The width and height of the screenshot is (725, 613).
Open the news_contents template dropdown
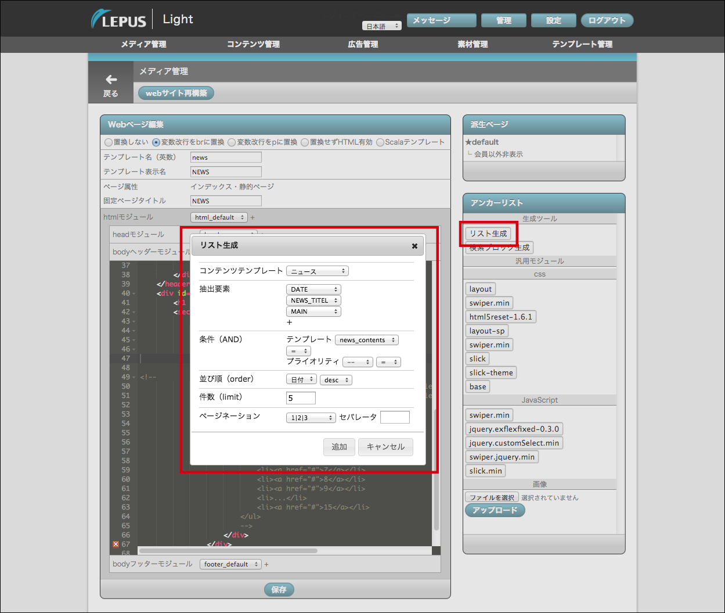pyautogui.click(x=367, y=340)
